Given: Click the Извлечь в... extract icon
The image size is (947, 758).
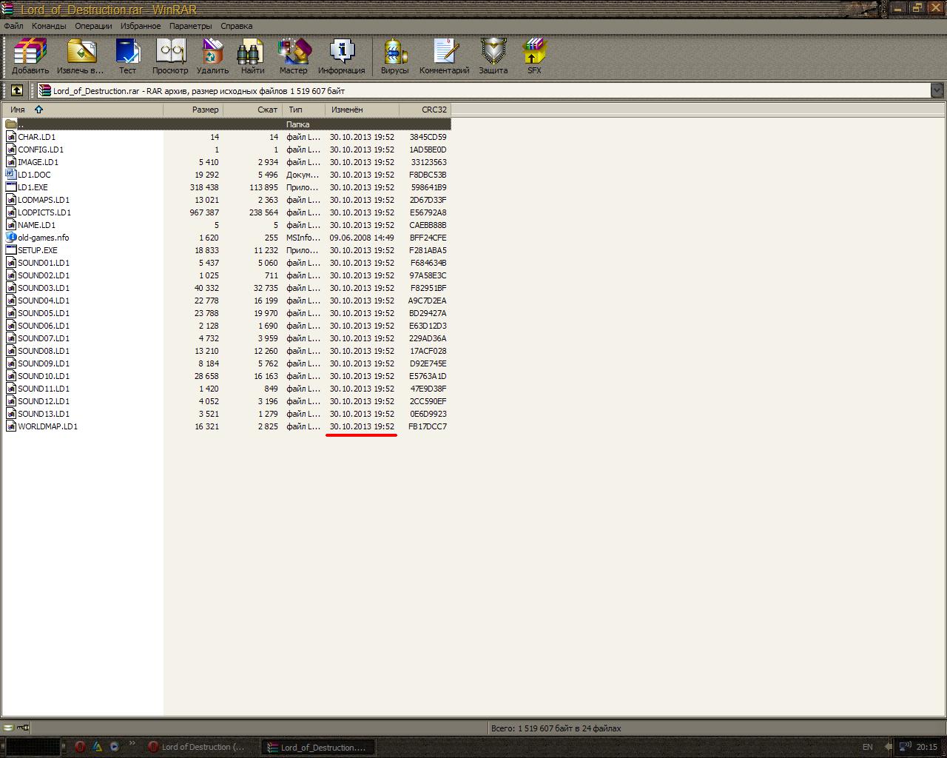Looking at the screenshot, I should pyautogui.click(x=81, y=56).
